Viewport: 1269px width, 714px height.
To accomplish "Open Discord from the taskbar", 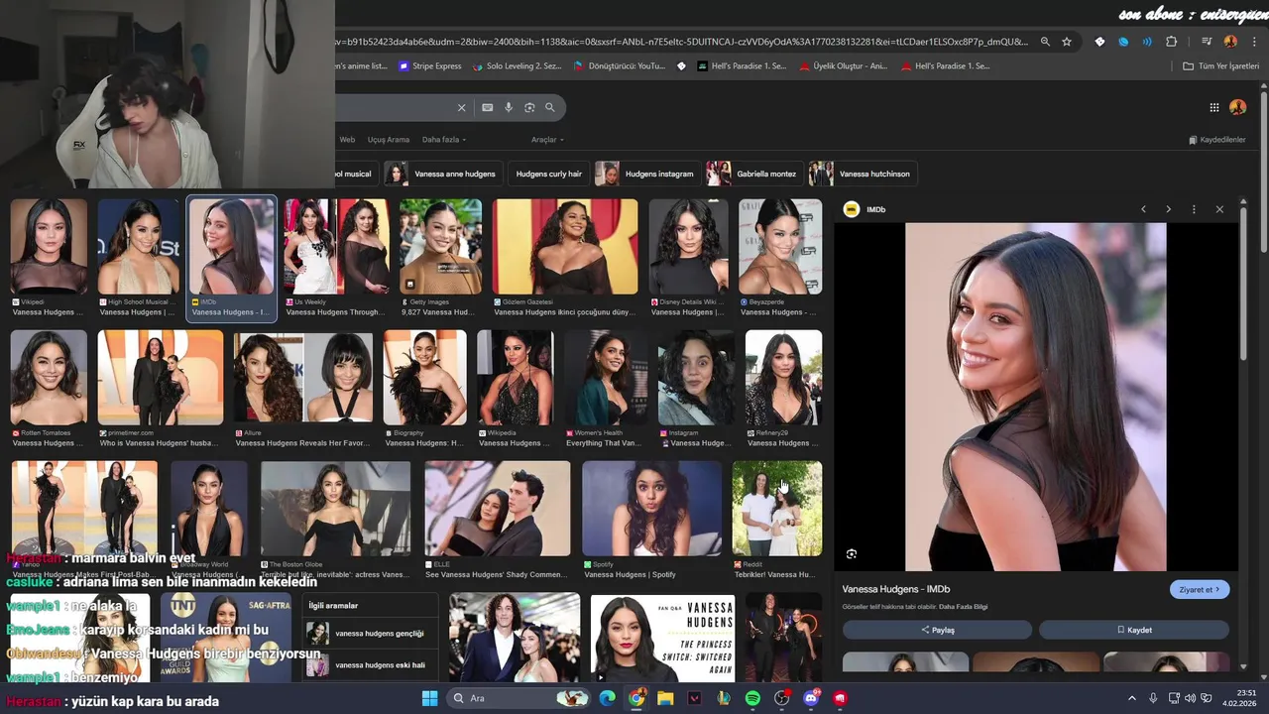I will coord(811,698).
